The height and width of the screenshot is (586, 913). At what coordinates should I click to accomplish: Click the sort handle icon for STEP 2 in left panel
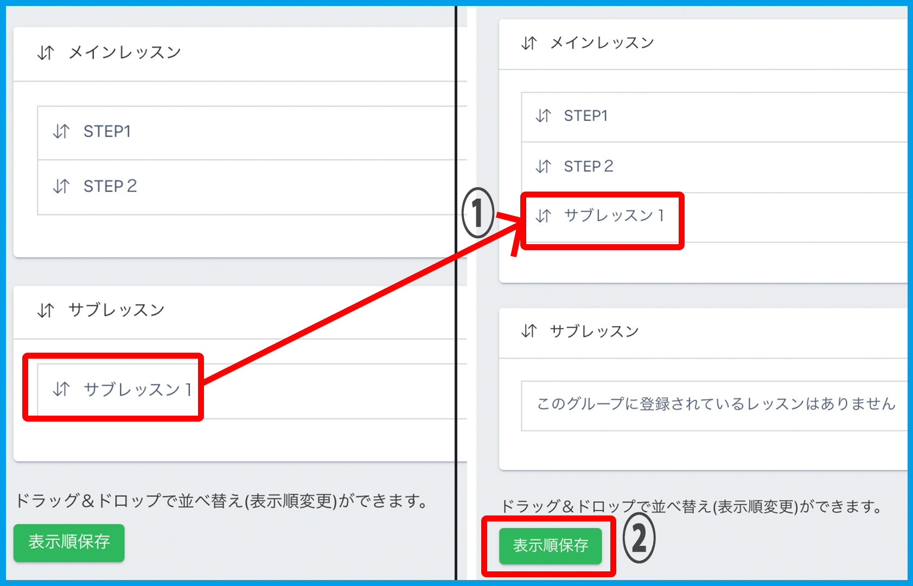coord(61,186)
